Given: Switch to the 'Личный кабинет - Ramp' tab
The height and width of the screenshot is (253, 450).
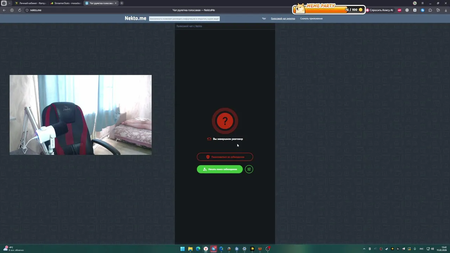Looking at the screenshot, I should (31, 3).
